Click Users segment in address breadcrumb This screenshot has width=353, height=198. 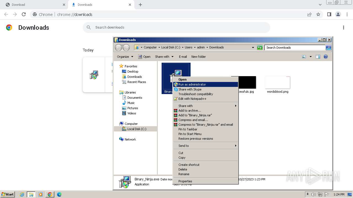pyautogui.click(x=188, y=47)
